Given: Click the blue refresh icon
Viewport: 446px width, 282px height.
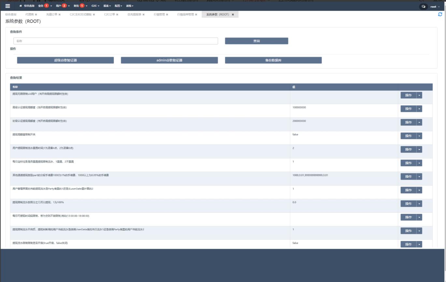Looking at the screenshot, I should pos(440,14).
